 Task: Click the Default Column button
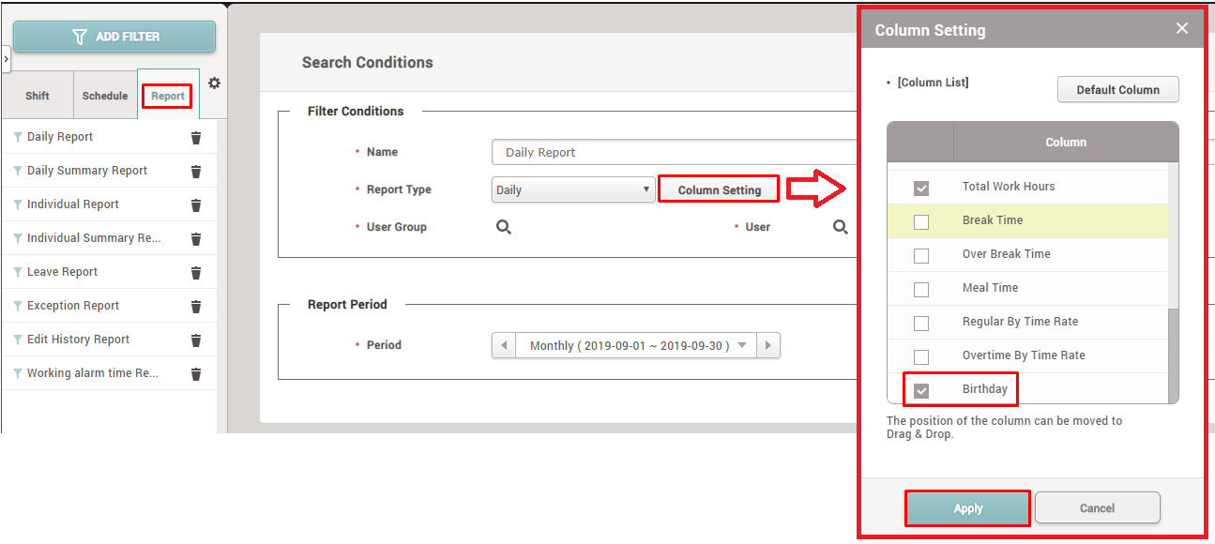point(1117,90)
